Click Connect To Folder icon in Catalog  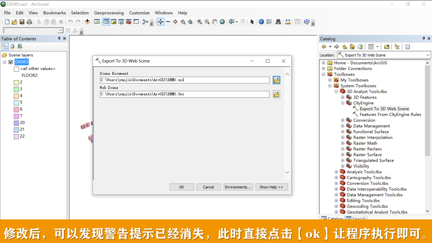pos(387,47)
